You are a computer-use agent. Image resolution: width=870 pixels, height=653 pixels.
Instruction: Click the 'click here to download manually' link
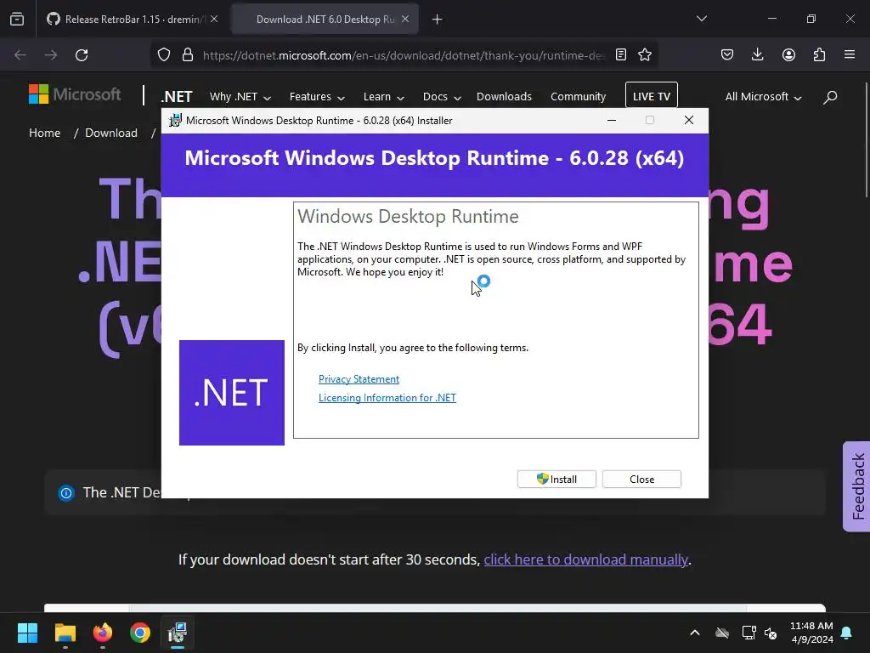coord(586,559)
